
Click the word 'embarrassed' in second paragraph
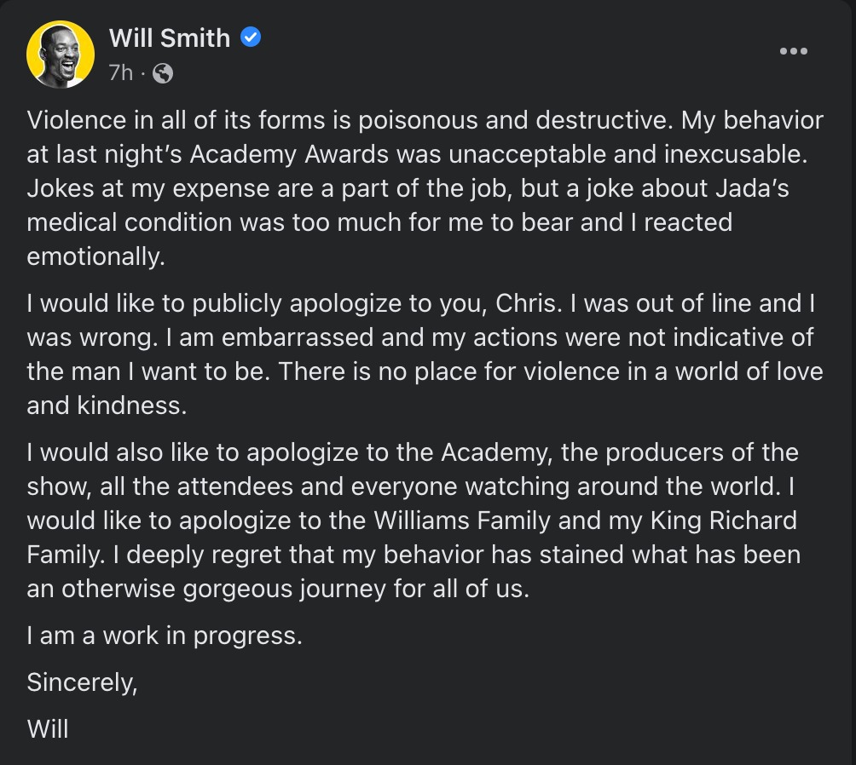pos(297,337)
